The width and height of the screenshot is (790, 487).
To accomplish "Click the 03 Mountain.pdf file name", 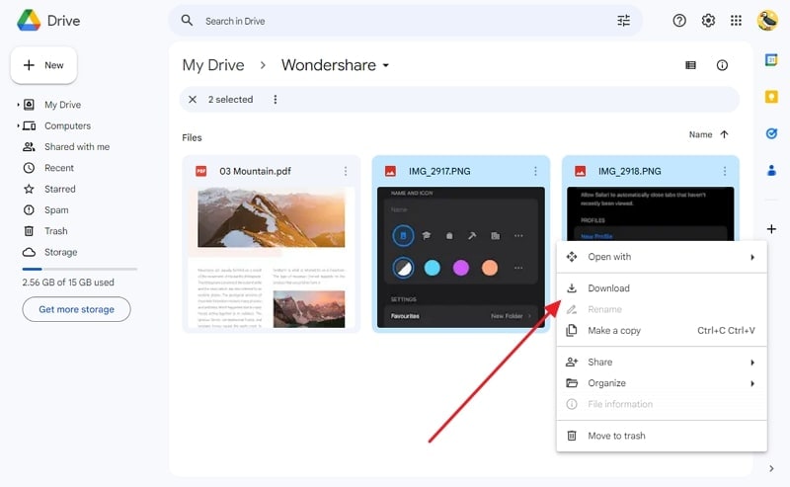I will pyautogui.click(x=255, y=172).
